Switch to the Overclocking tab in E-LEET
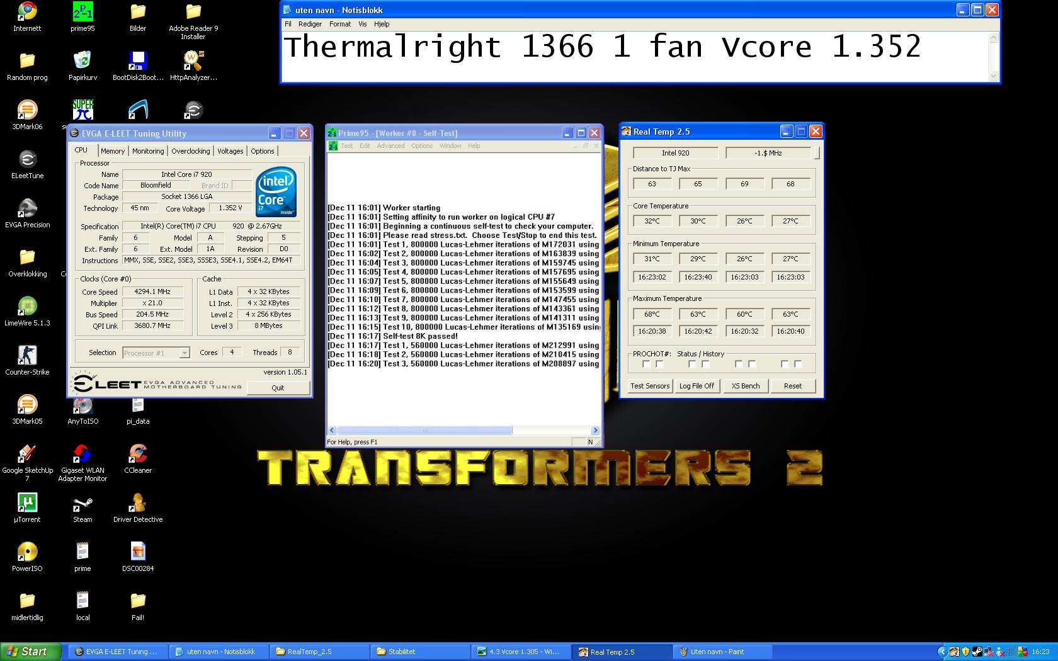Image resolution: width=1058 pixels, height=661 pixels. point(191,151)
